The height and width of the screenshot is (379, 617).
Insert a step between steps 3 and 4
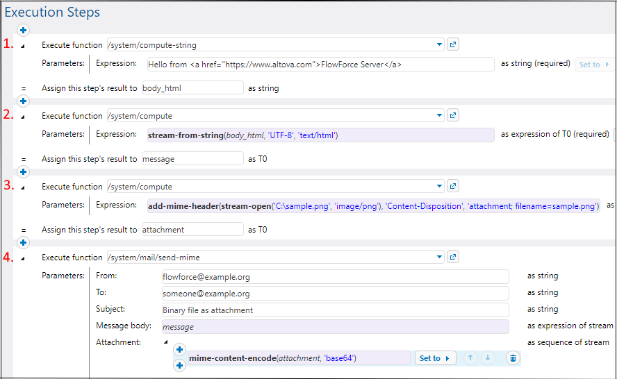[23, 242]
